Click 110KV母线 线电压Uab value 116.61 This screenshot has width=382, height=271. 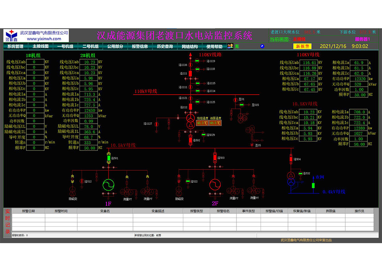[x=309, y=63]
